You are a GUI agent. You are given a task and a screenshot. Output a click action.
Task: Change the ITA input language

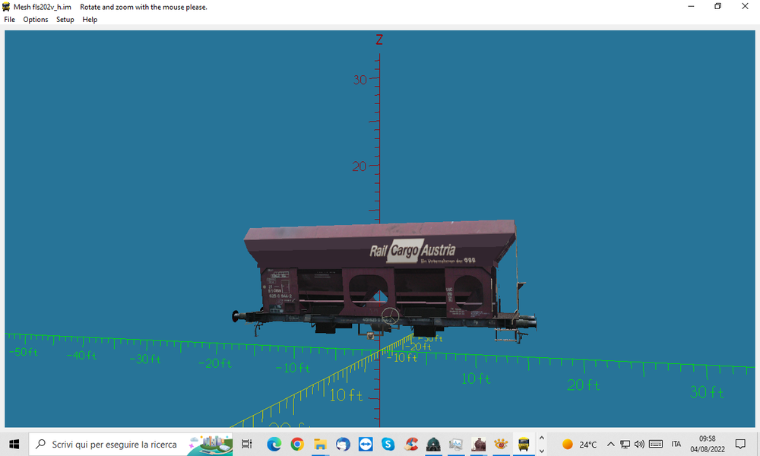(x=676, y=444)
